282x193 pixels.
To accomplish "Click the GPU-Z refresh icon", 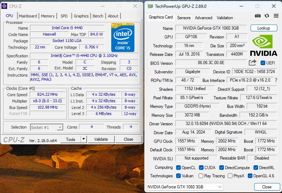I will [267, 16].
